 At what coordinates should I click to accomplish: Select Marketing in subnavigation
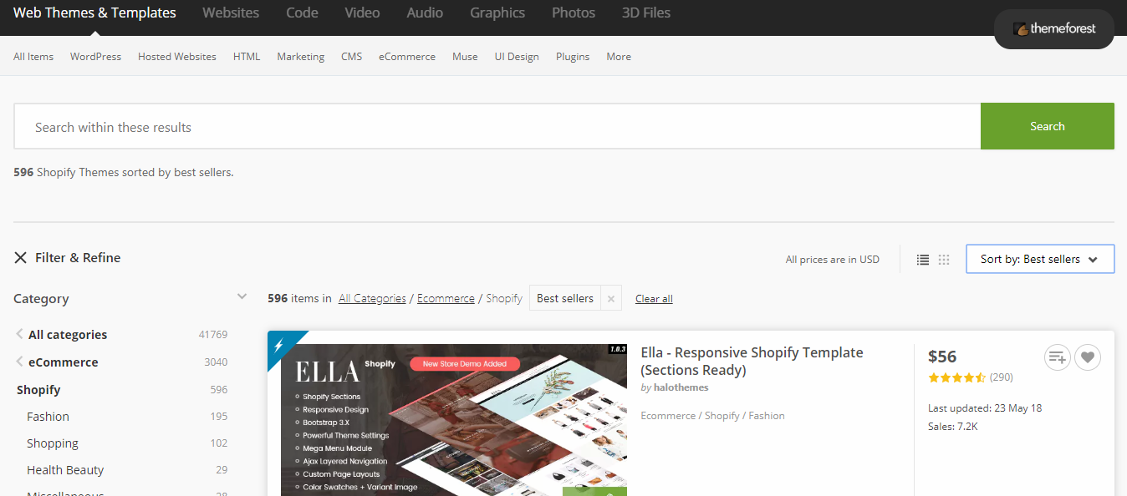[301, 57]
